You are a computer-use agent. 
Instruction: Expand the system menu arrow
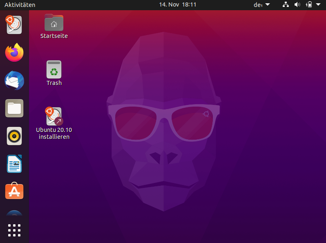click(318, 4)
